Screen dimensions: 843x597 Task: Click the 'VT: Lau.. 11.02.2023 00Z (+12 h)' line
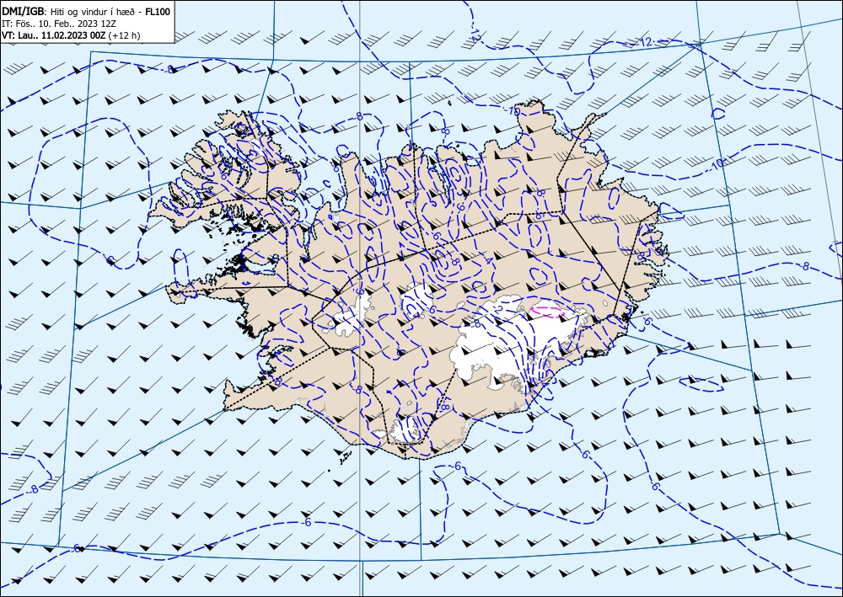pyautogui.click(x=71, y=35)
